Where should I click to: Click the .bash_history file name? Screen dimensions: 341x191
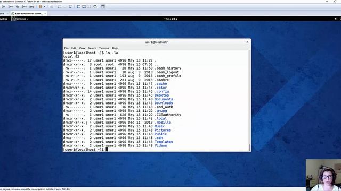pyautogui.click(x=168, y=68)
